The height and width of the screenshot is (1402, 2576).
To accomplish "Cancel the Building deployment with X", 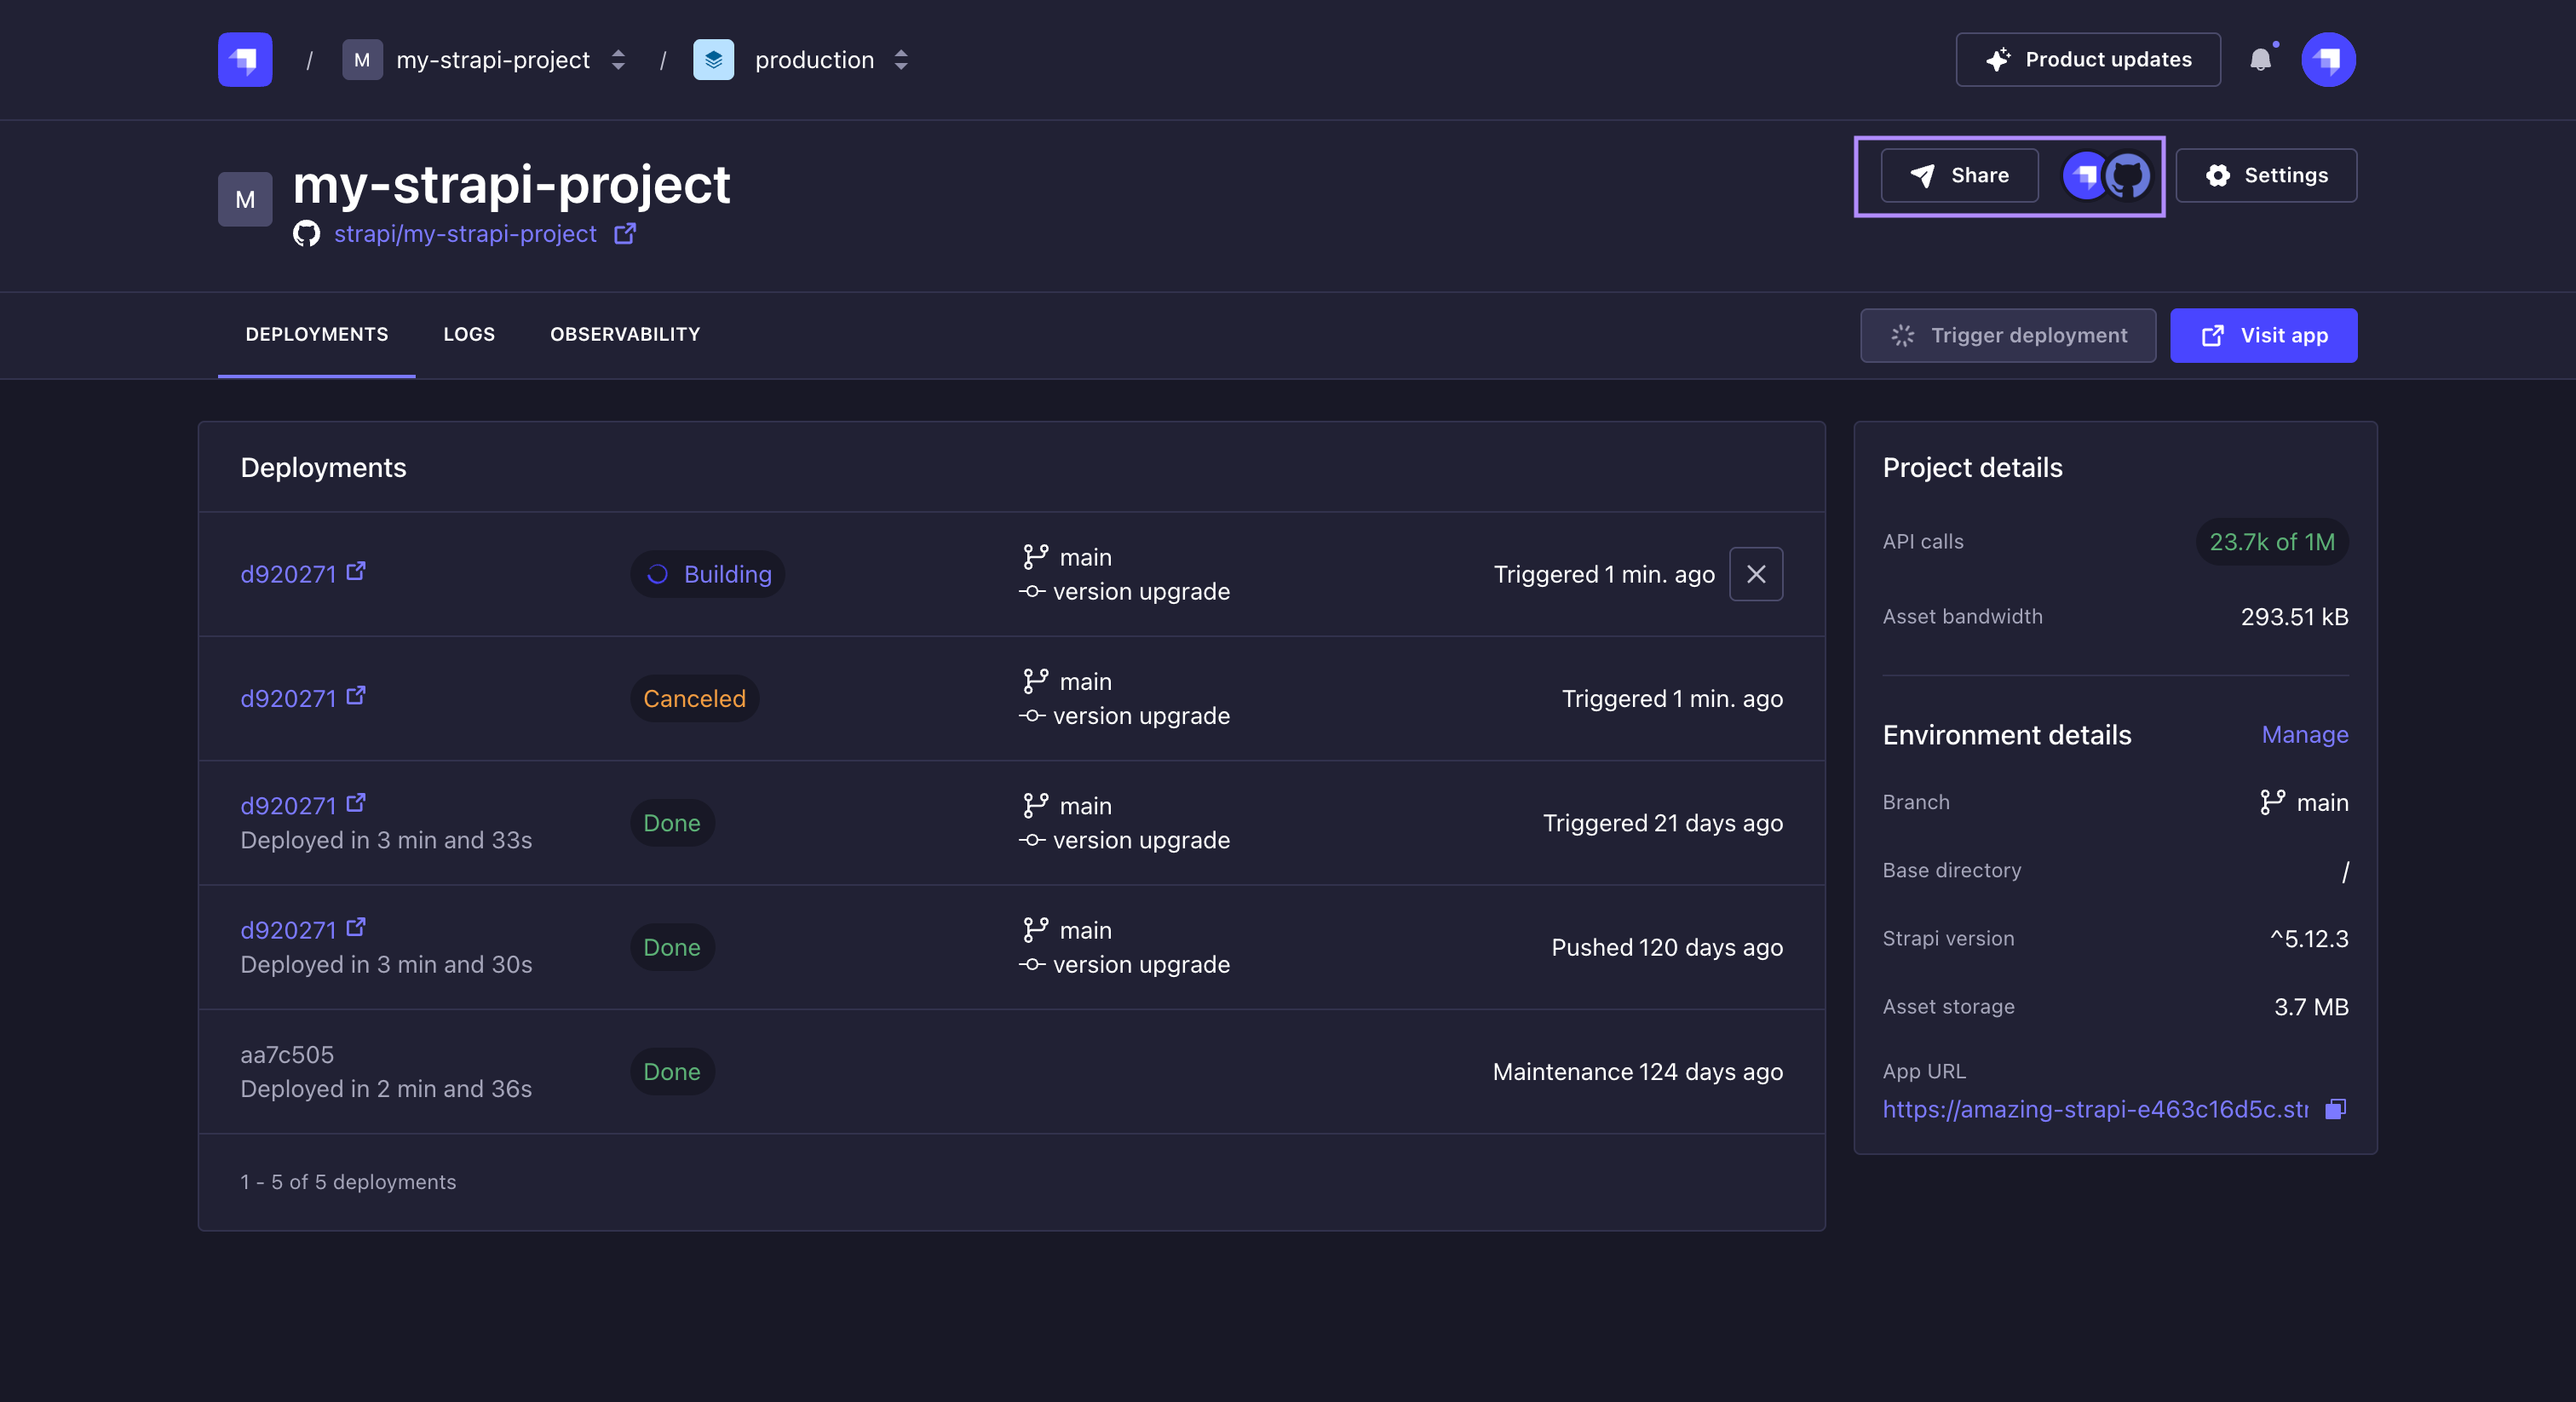I will 1756,574.
